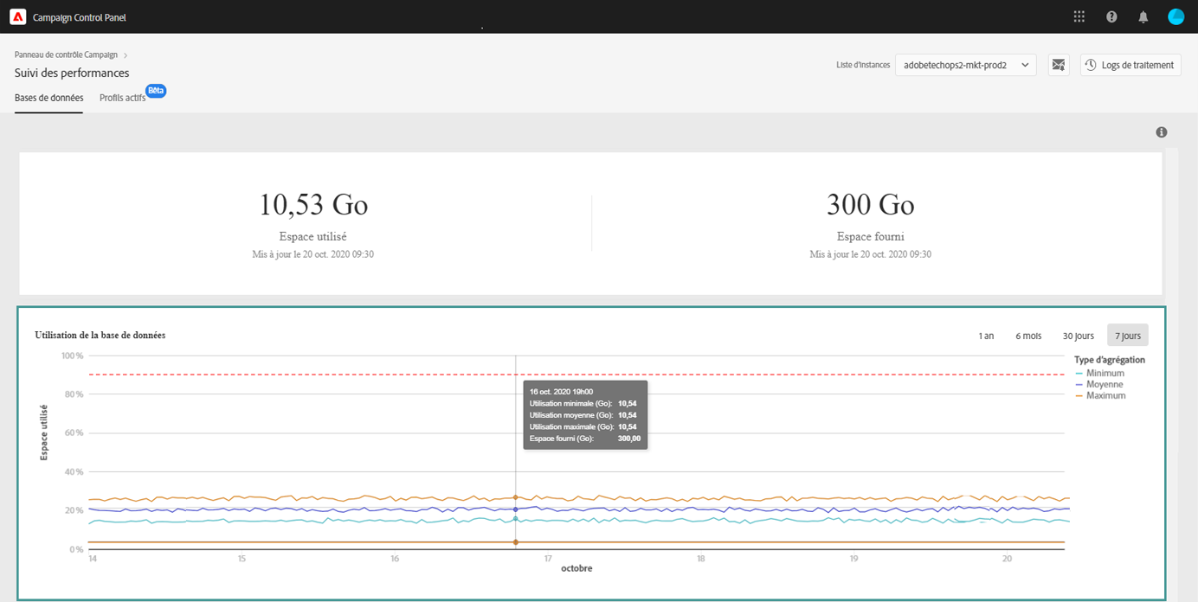Screen dimensions: 1198x602
Task: Select the 30 jours time range
Action: tap(1078, 336)
